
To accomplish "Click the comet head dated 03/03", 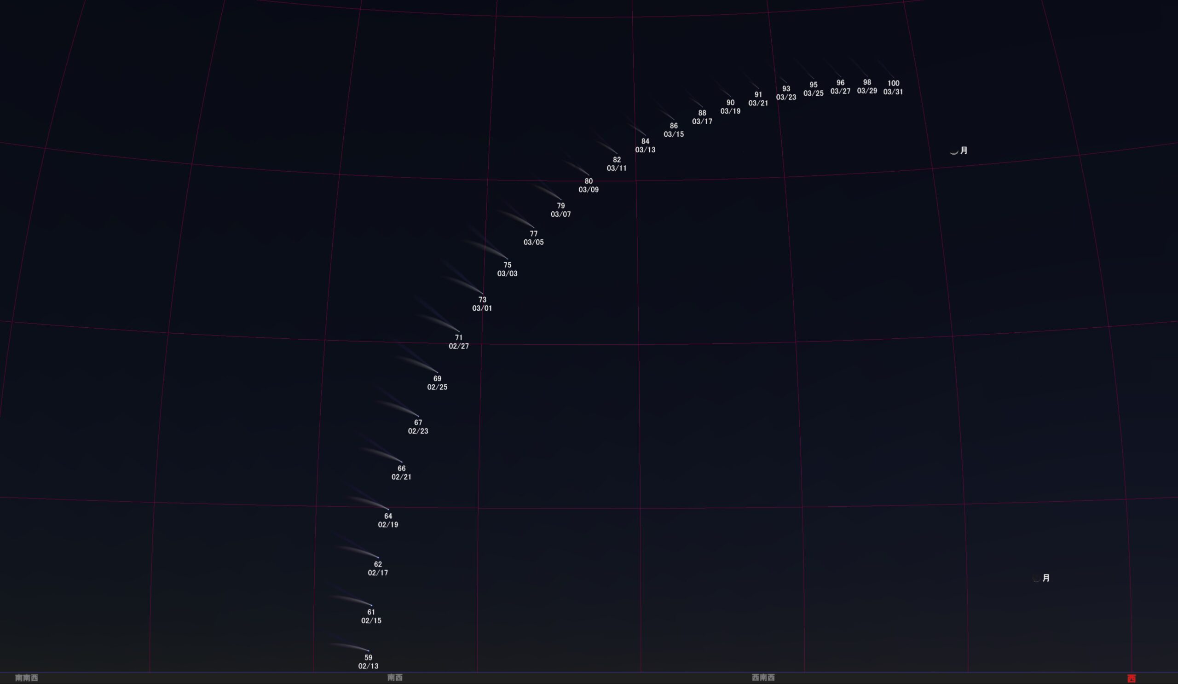I will point(507,259).
